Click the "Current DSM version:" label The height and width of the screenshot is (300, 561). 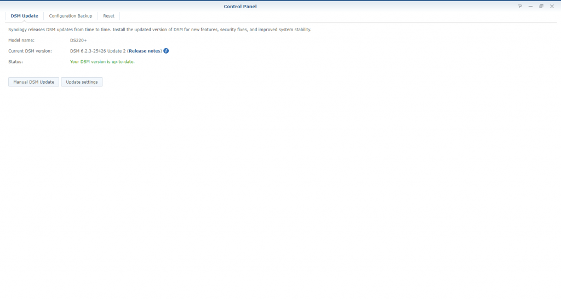[x=30, y=51]
